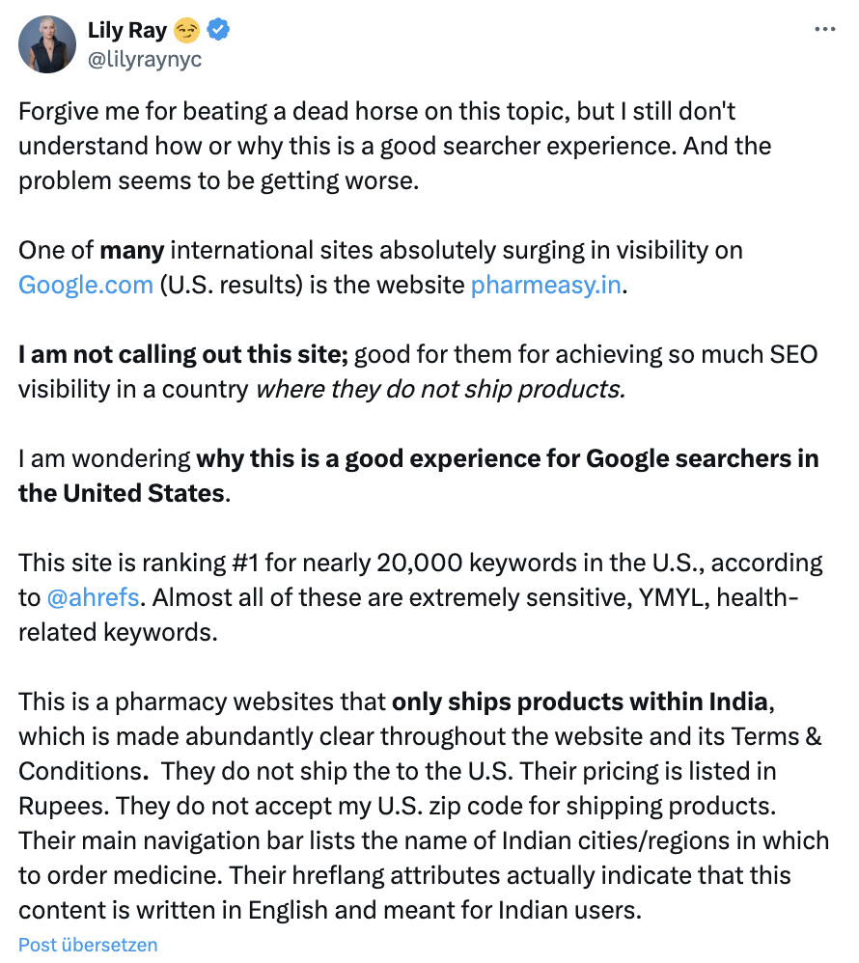The image size is (859, 963).
Task: Open the ••• post options menu
Action: (825, 29)
